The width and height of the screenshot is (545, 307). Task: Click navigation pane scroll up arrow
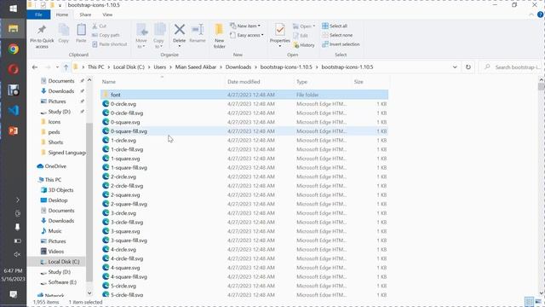pyautogui.click(x=89, y=80)
